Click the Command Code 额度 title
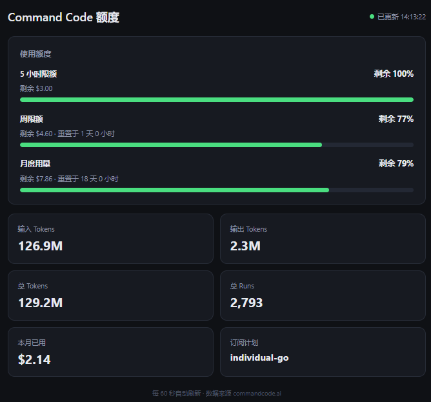Viewport: 431px width, 402px height. point(63,17)
